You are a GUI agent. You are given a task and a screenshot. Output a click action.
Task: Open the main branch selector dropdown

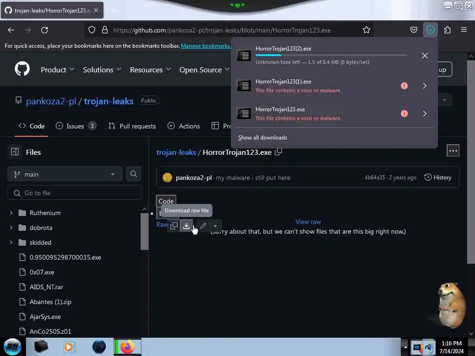pyautogui.click(x=65, y=174)
